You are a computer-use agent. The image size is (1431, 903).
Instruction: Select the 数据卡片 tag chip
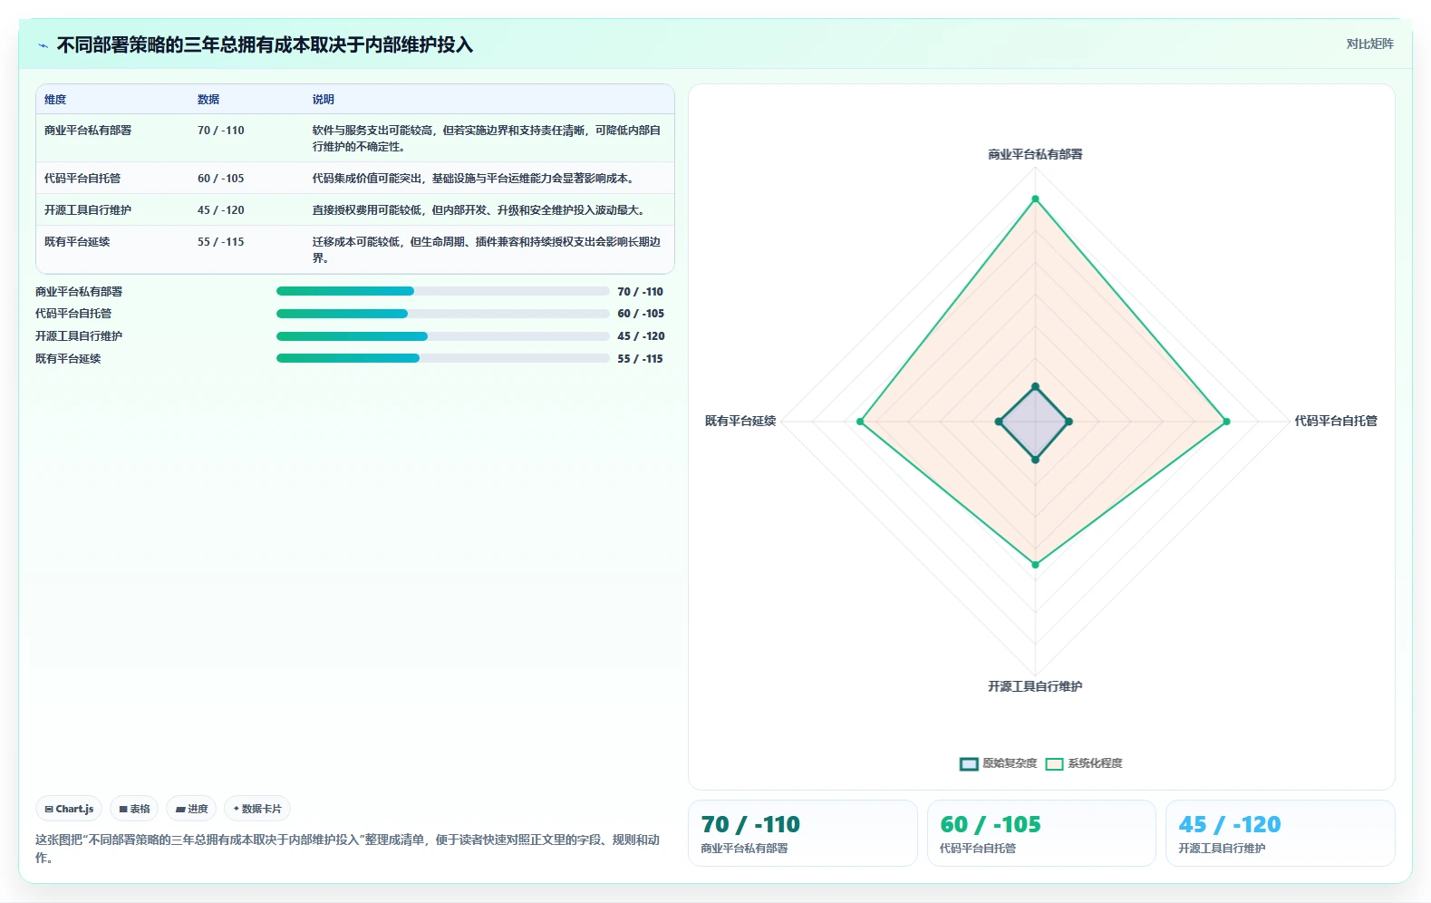click(x=257, y=809)
